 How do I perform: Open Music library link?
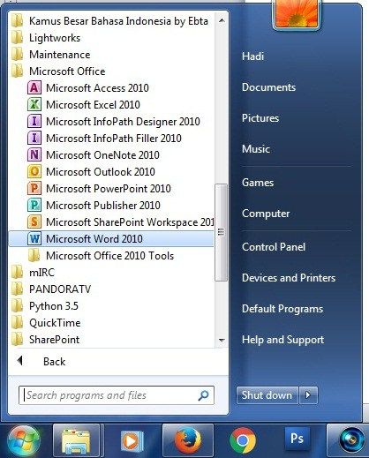click(x=256, y=149)
